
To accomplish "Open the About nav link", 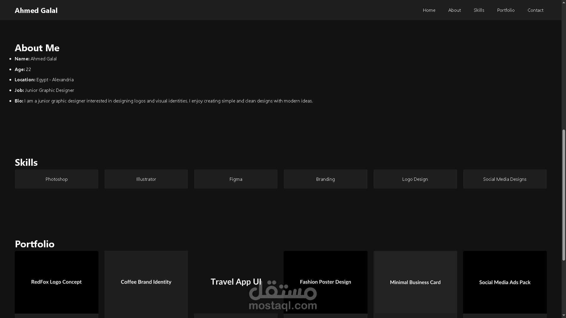I will 454,10.
